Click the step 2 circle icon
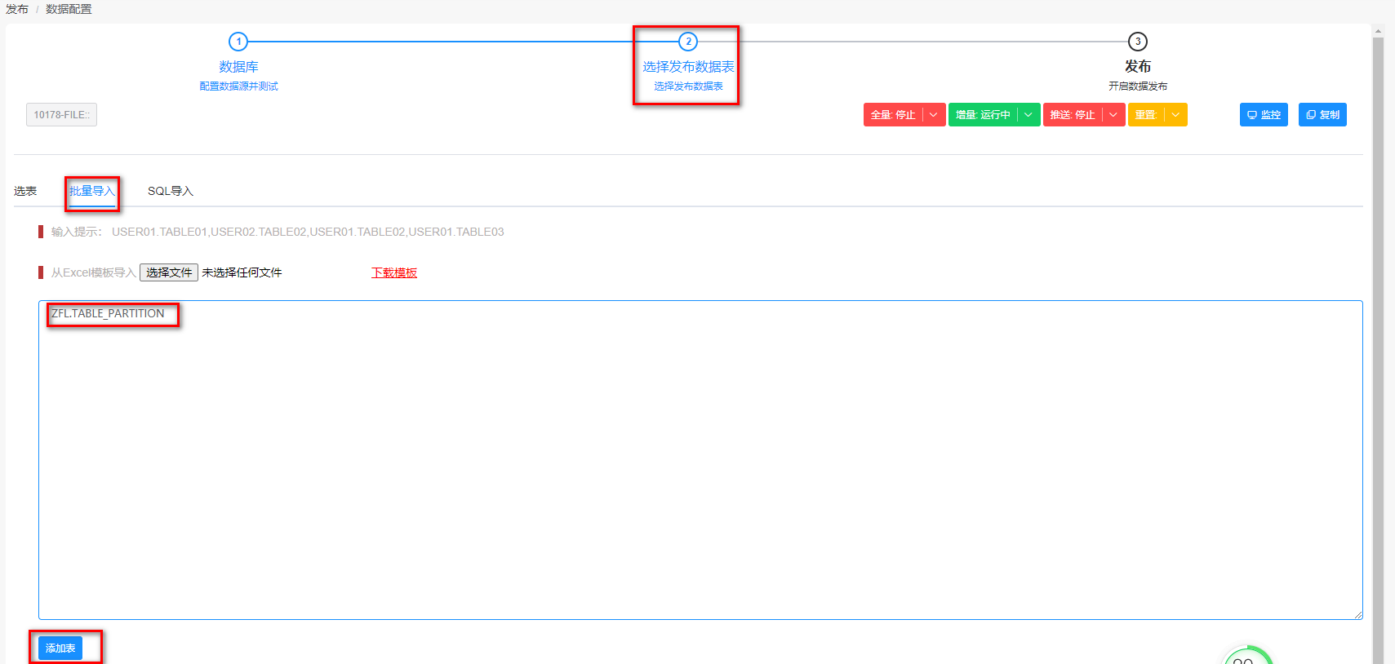The width and height of the screenshot is (1395, 664). click(x=688, y=42)
